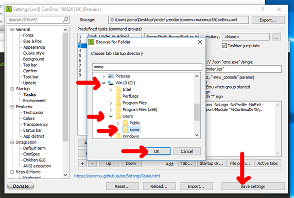Expand the Public folder node

tap(118, 123)
